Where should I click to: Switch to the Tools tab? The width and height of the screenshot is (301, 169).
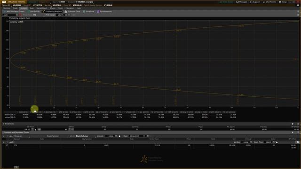pos(61,8)
